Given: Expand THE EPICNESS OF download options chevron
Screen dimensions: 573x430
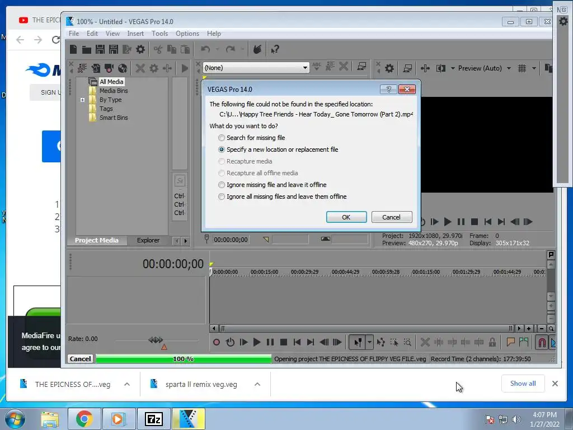Looking at the screenshot, I should coord(127,384).
